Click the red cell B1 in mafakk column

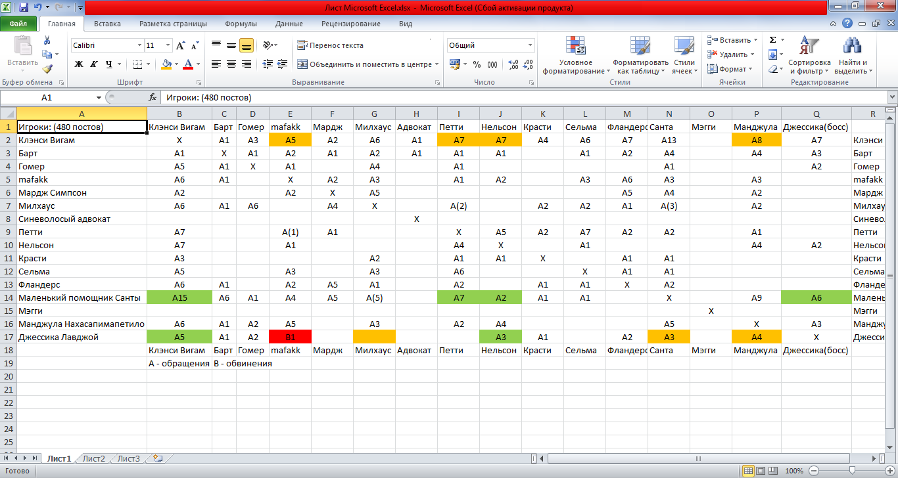click(x=291, y=337)
